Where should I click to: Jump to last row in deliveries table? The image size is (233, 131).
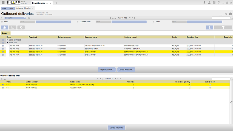[135, 18]
